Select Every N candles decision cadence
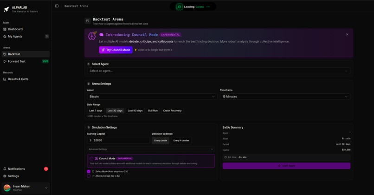The height and width of the screenshot is (195, 374). click(181, 141)
